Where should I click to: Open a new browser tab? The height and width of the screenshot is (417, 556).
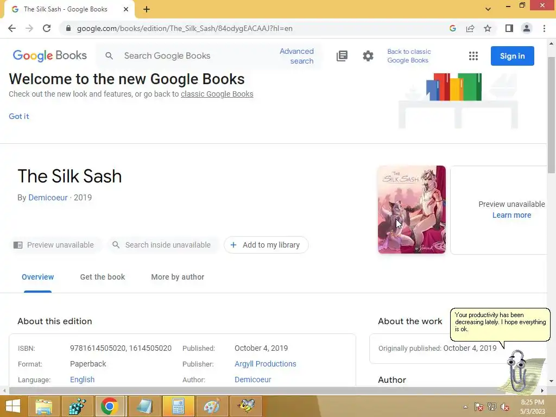pyautogui.click(x=147, y=9)
